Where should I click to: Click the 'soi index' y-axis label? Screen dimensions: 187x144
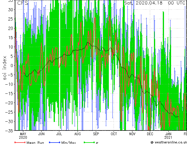pos(5,68)
